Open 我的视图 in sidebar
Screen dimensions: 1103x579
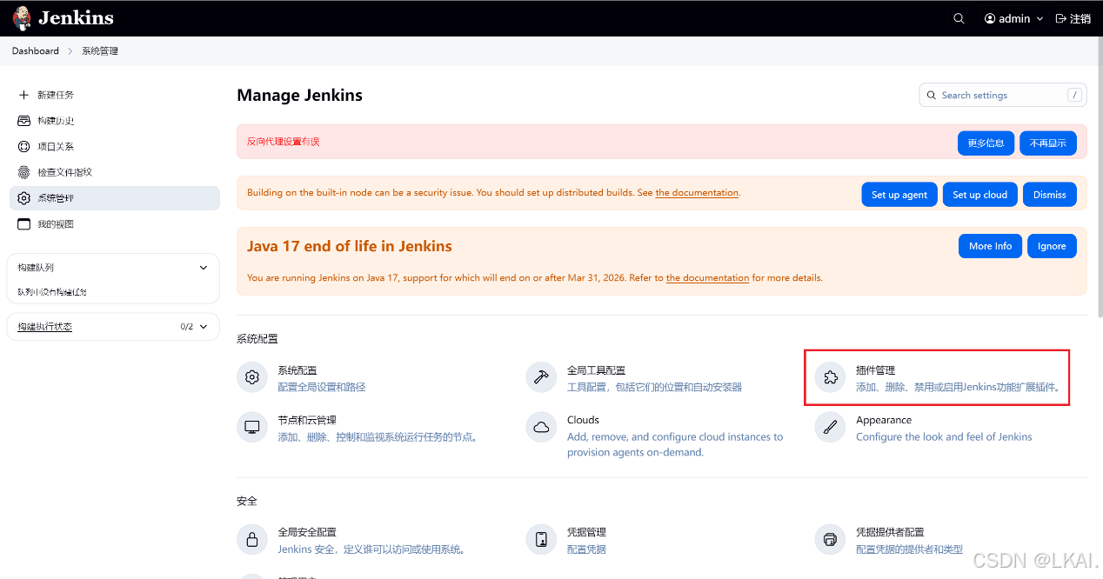point(115,224)
